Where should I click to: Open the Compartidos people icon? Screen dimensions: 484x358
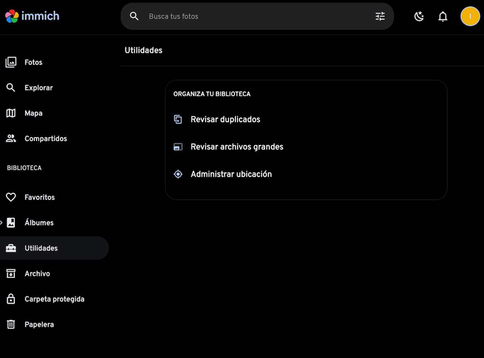click(11, 139)
